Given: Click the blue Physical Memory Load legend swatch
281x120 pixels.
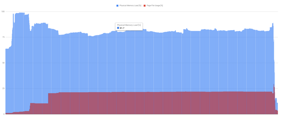Looking at the screenshot, I should coord(117,6).
